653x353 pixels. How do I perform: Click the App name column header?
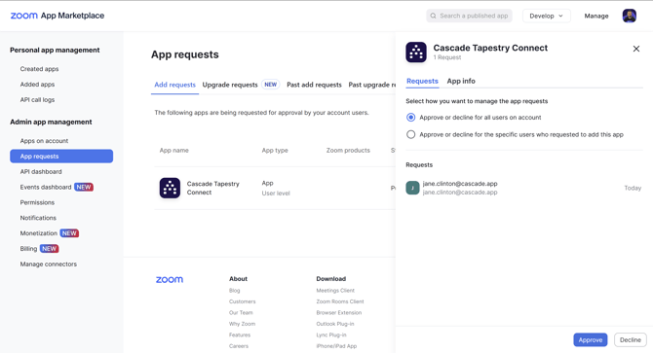tap(174, 151)
